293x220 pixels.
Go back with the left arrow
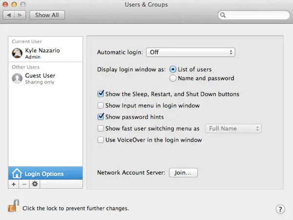point(9,15)
